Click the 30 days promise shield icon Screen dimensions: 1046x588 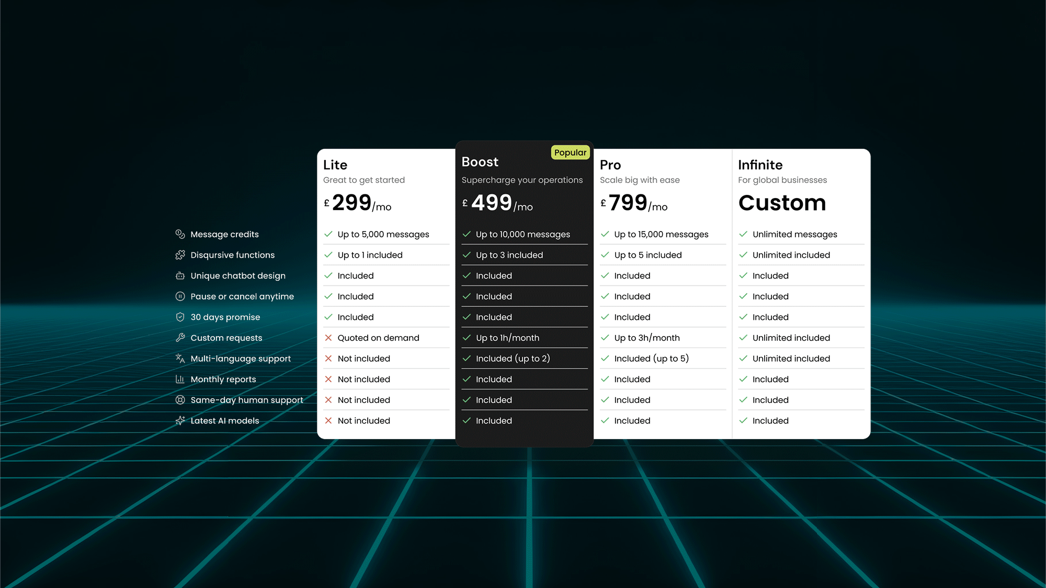pos(180,317)
